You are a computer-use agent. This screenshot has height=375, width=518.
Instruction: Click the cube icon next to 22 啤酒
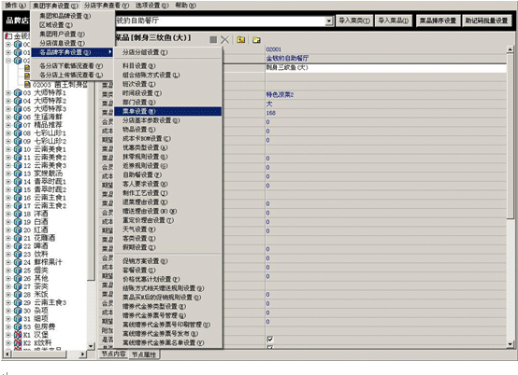tap(18, 246)
